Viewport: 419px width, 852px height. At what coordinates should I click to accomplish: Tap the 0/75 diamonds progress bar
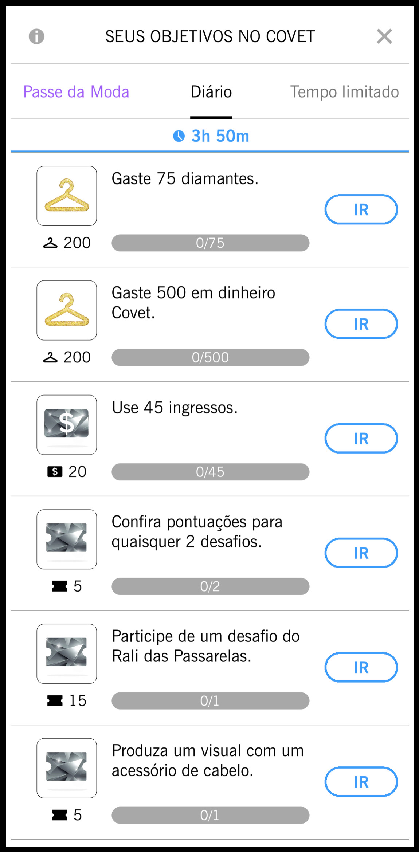point(210,243)
